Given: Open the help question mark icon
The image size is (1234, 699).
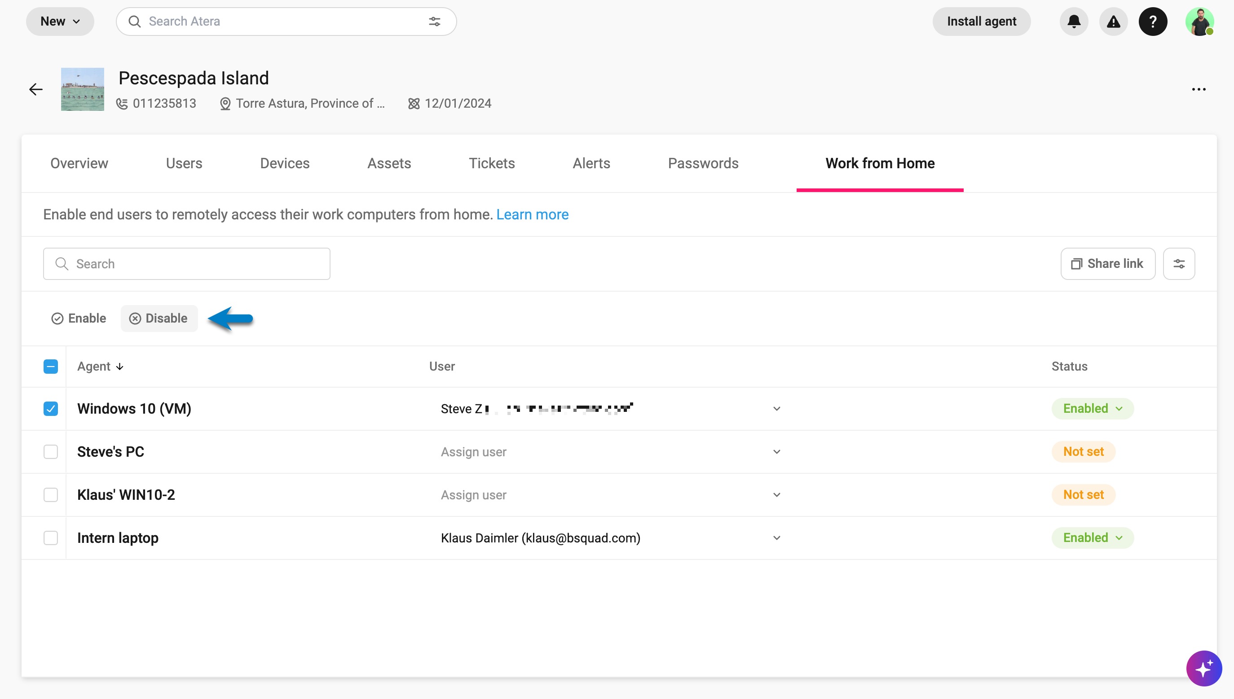Looking at the screenshot, I should point(1152,22).
